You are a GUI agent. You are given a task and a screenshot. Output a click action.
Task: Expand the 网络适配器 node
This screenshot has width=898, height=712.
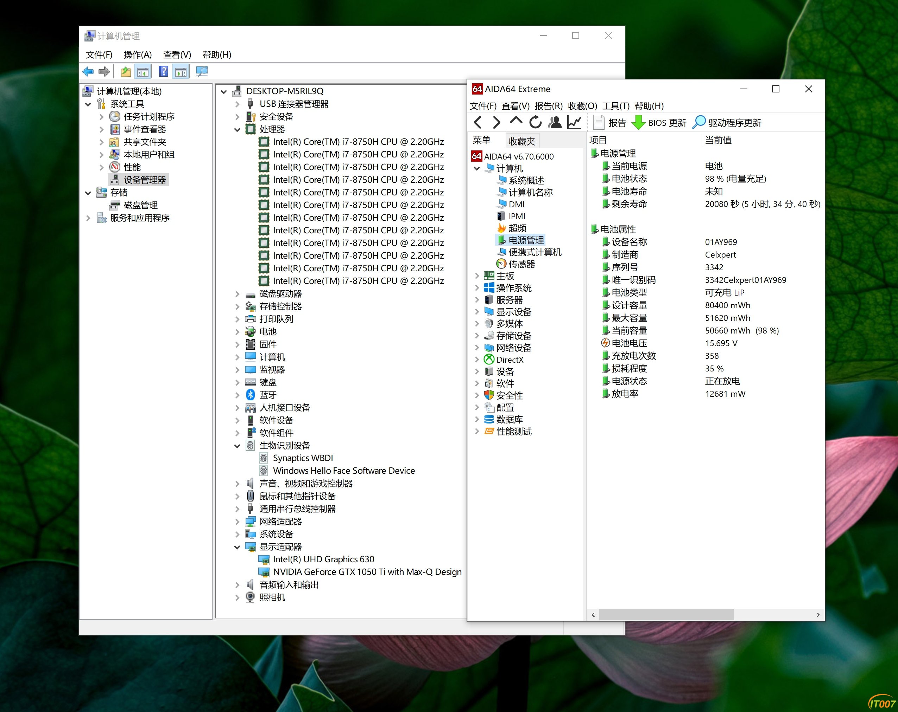[x=237, y=522]
